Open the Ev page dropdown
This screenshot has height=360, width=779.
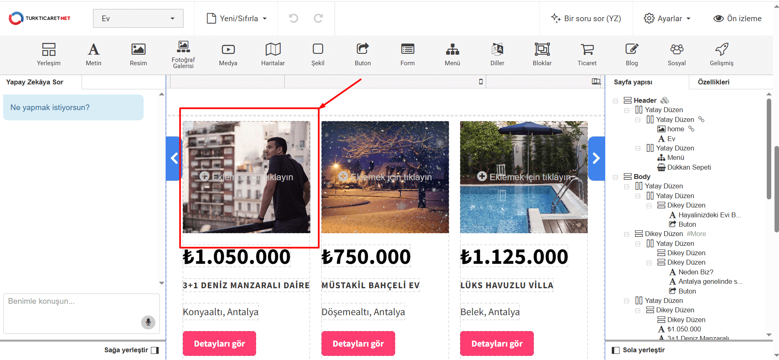coord(138,18)
